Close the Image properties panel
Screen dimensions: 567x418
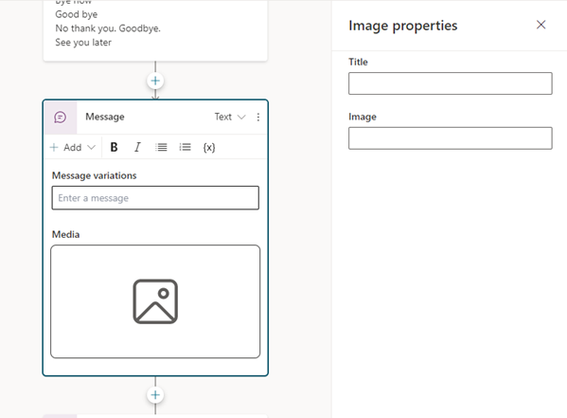click(x=540, y=25)
